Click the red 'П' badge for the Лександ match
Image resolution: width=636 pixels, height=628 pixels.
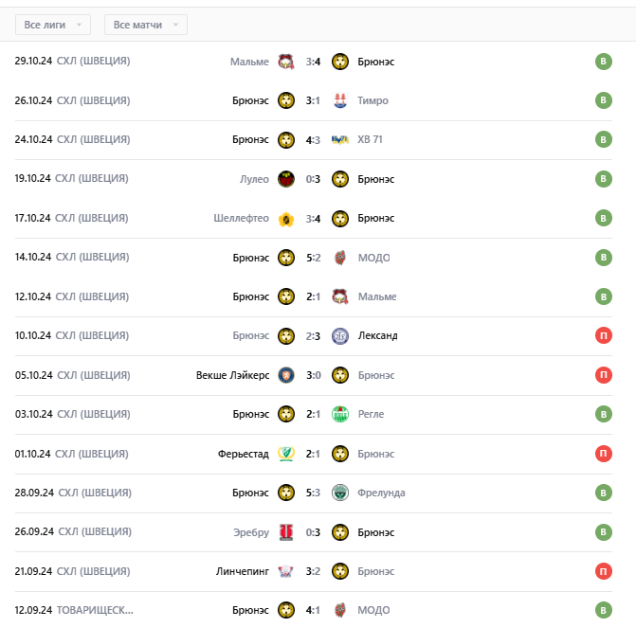coord(602,335)
